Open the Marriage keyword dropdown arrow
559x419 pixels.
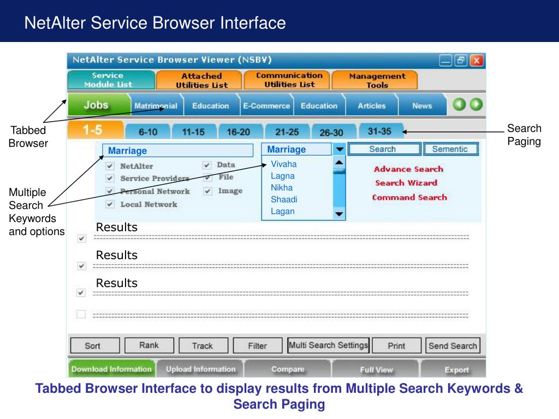(x=340, y=149)
